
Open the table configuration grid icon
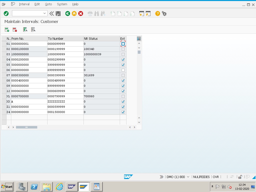139,39
